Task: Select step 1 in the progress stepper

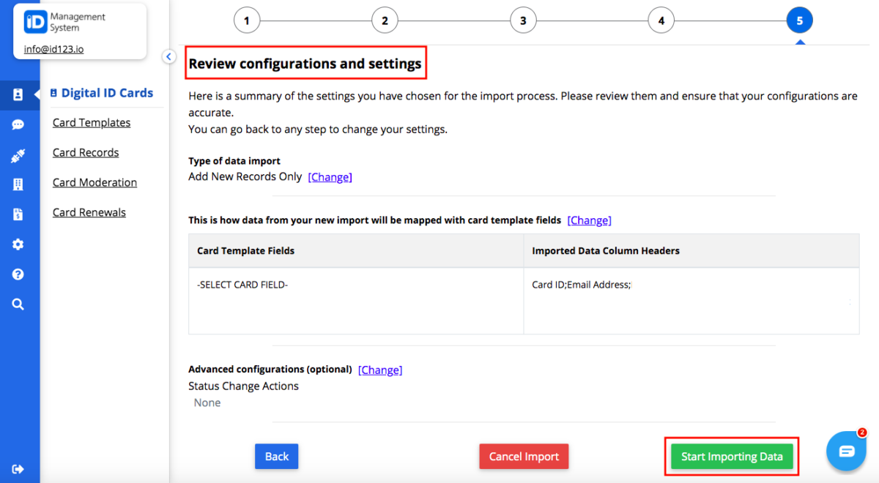Action: pyautogui.click(x=247, y=20)
